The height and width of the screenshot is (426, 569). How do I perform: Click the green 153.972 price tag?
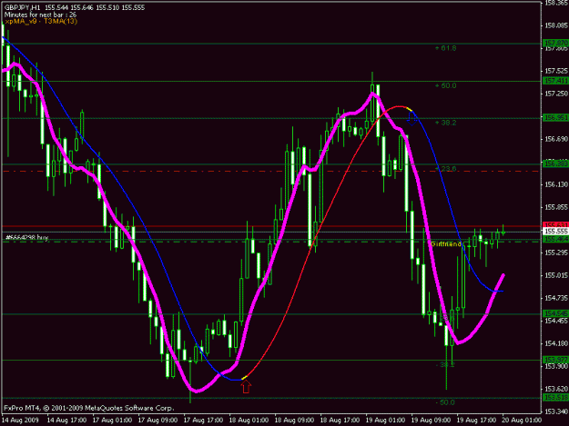click(555, 360)
